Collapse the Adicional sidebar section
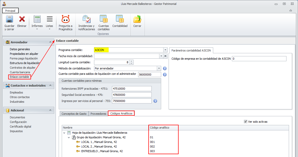 click(50, 110)
